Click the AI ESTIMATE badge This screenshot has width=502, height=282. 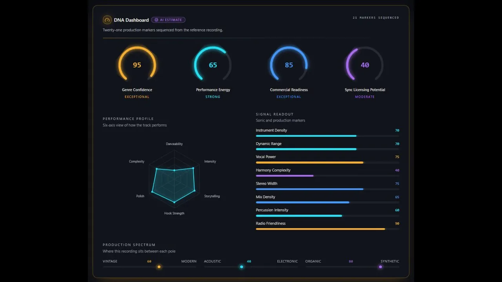[168, 20]
